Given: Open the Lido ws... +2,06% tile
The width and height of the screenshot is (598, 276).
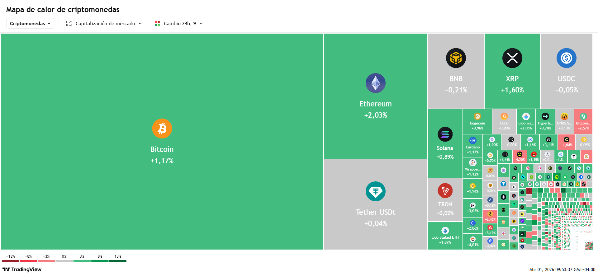Looking at the screenshot, I should tap(526, 121).
